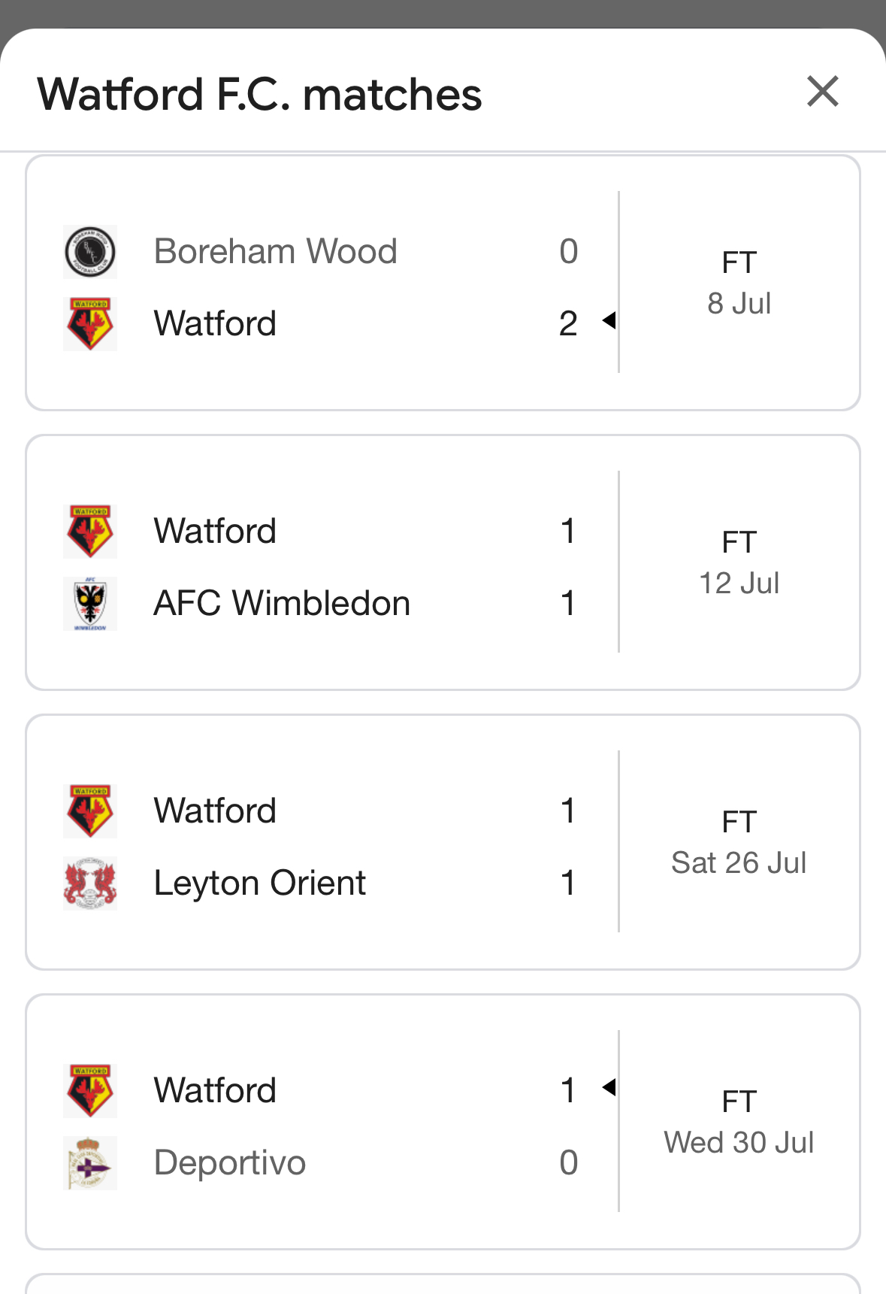Click the Watford F.C. matches heading
This screenshot has height=1294, width=886.
click(x=259, y=94)
